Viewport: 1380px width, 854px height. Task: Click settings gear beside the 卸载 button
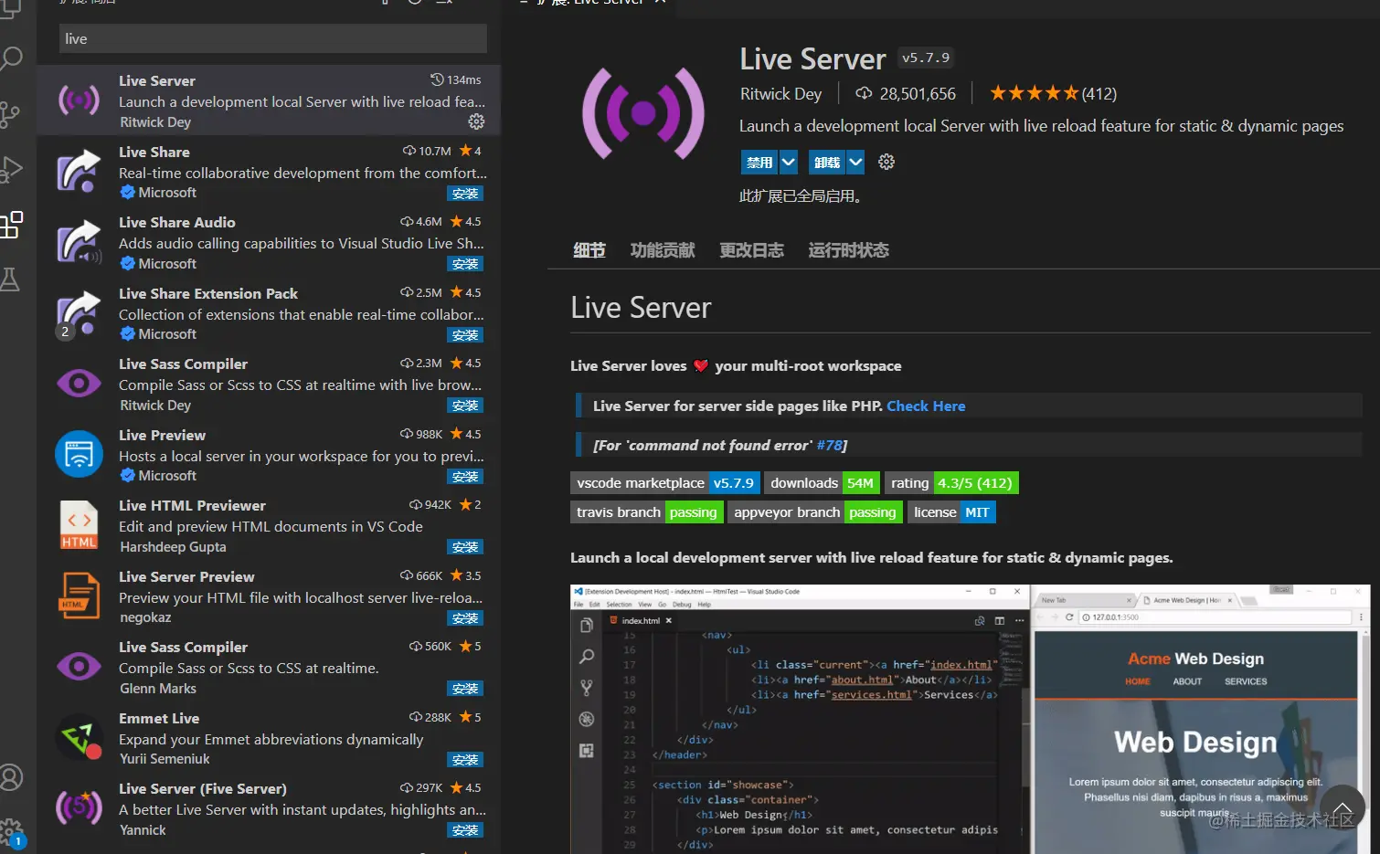(886, 163)
